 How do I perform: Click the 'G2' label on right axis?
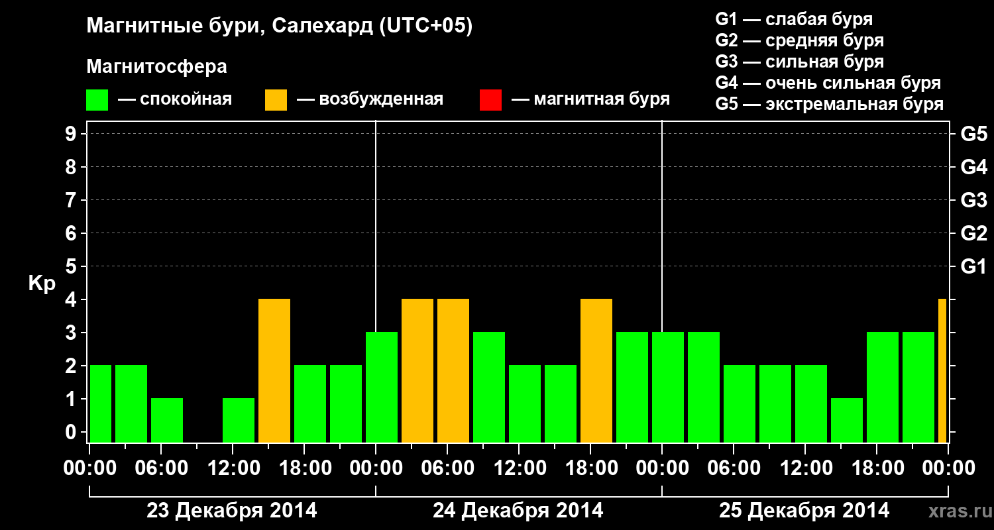973,234
